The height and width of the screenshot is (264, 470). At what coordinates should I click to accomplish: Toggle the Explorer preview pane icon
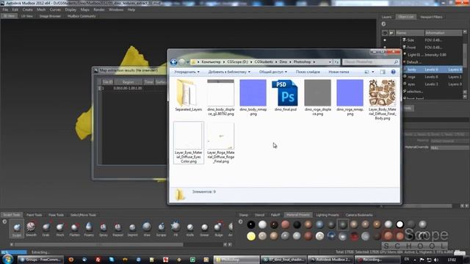(383, 72)
